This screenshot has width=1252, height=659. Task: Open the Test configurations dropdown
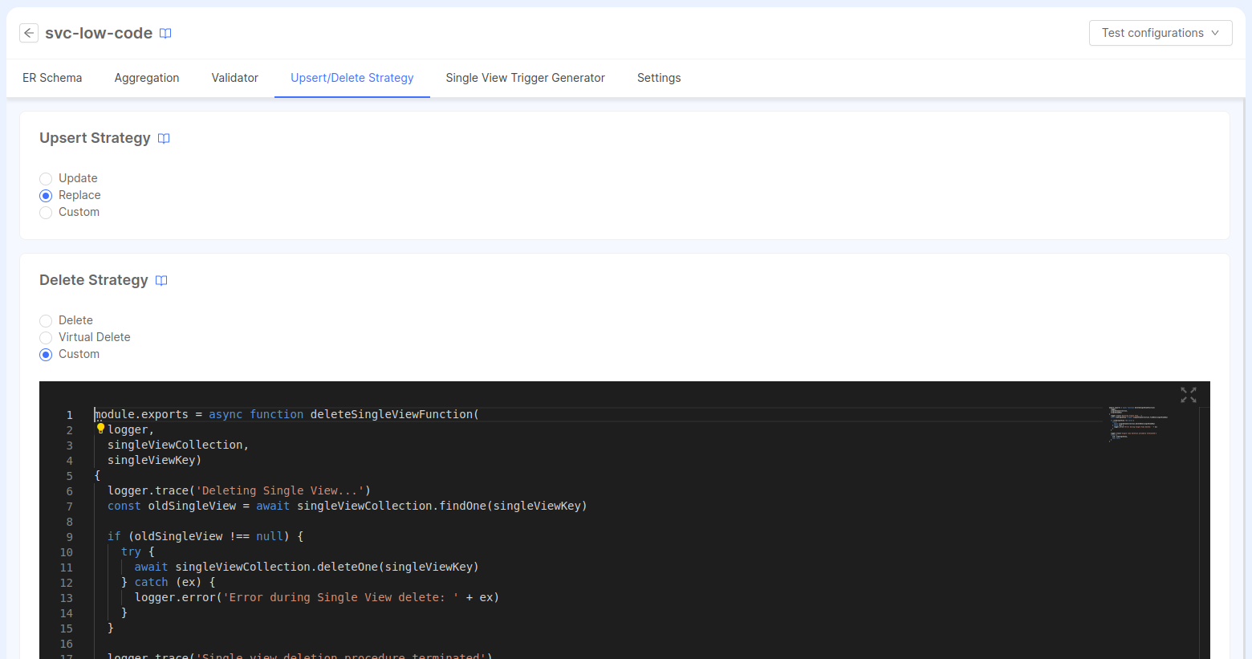[1160, 33]
